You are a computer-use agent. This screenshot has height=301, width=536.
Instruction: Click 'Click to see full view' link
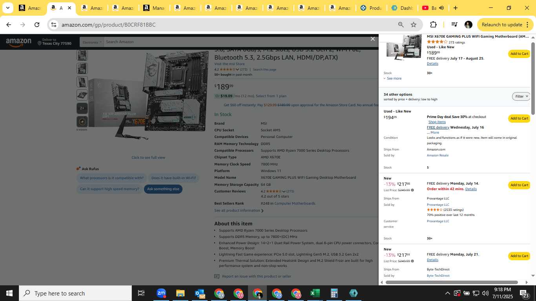(x=148, y=158)
